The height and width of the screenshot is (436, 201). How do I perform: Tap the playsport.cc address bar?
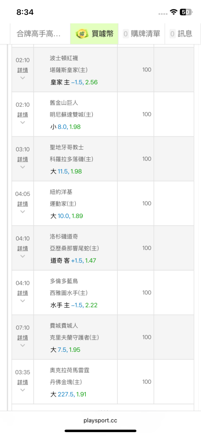point(100,420)
